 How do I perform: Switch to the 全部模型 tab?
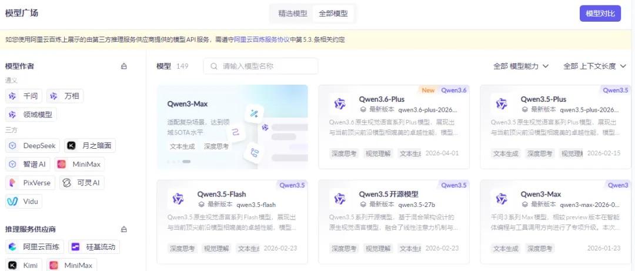click(333, 14)
